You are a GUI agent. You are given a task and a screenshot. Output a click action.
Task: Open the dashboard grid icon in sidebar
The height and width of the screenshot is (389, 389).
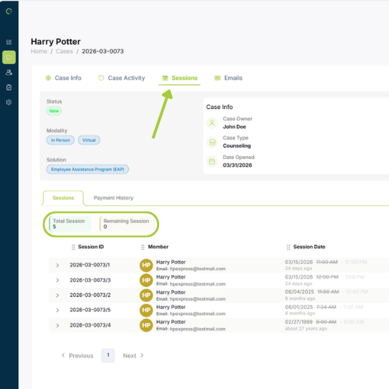(9, 42)
